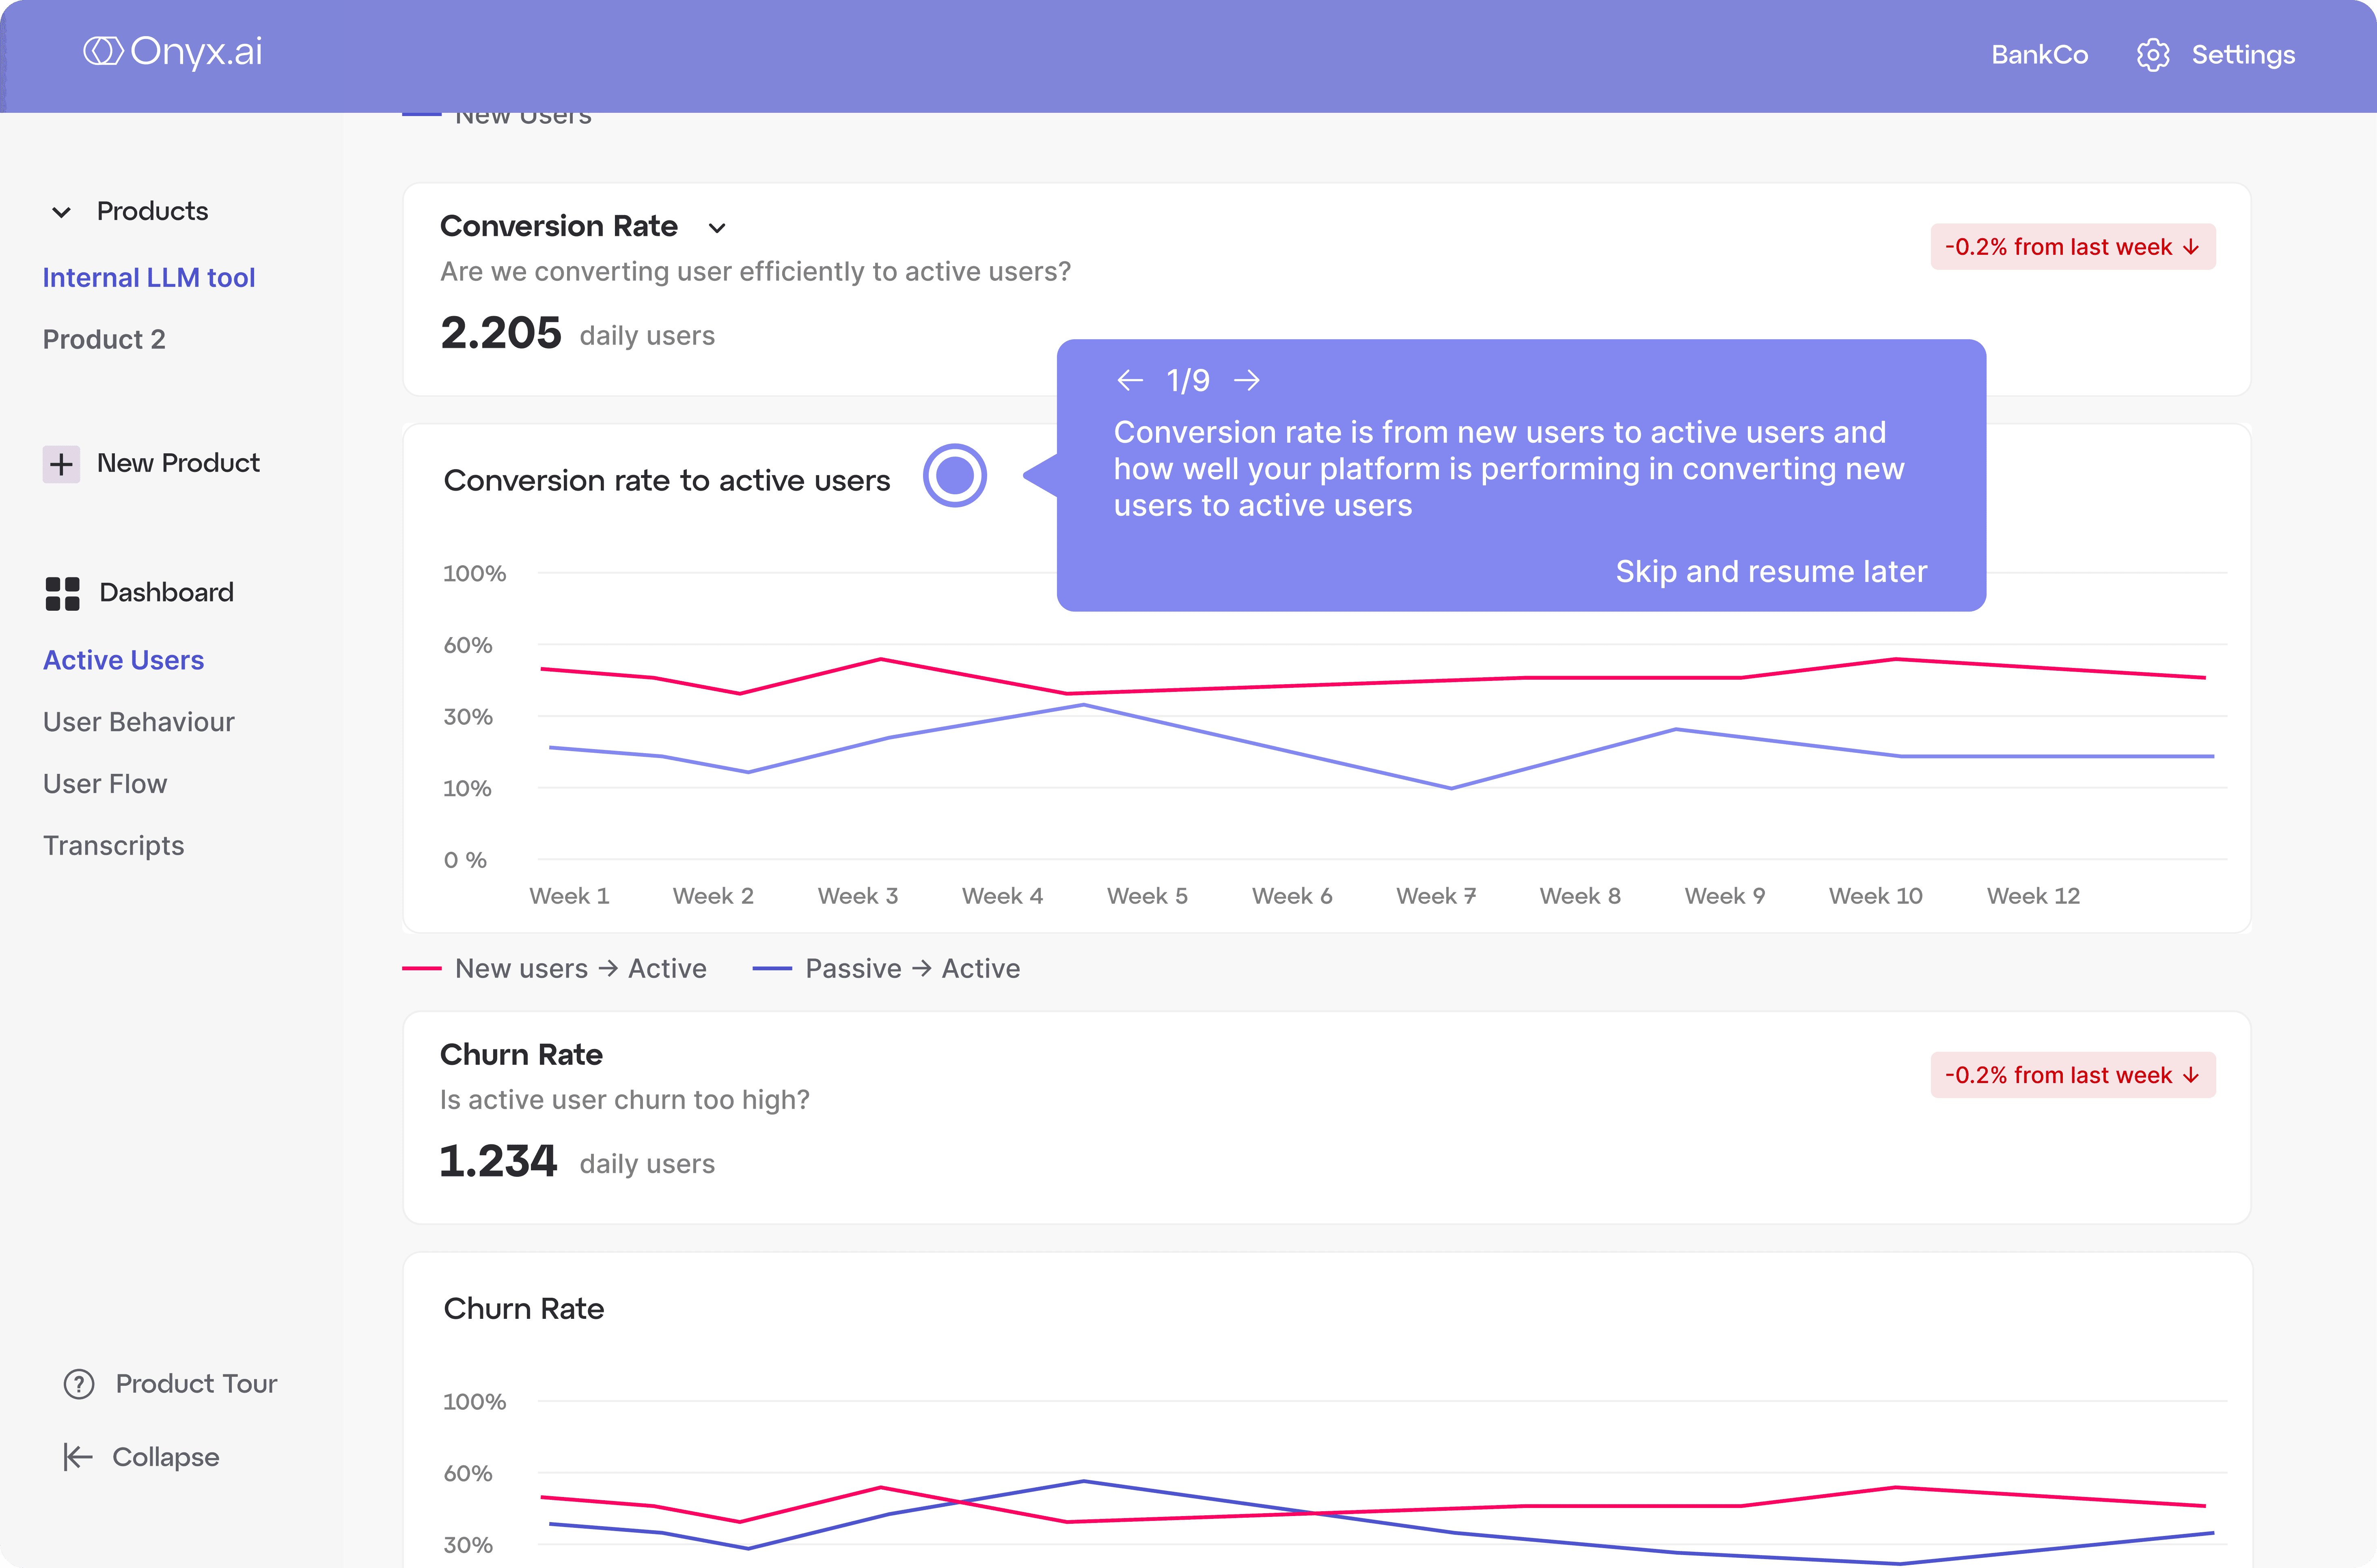Advance to next tour step arrow

coord(1247,380)
